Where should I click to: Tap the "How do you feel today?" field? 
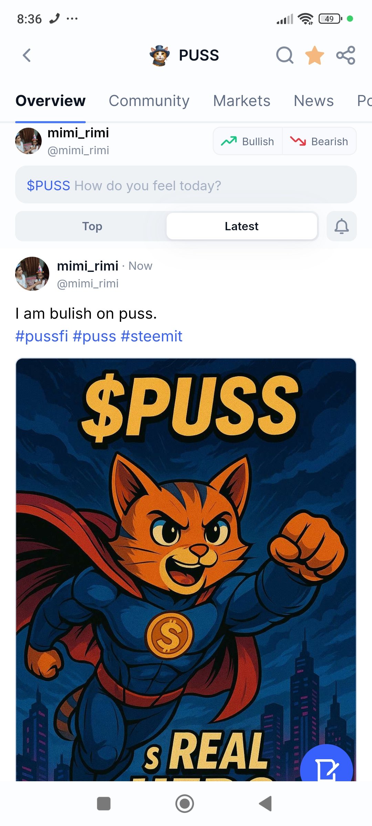pyautogui.click(x=186, y=185)
